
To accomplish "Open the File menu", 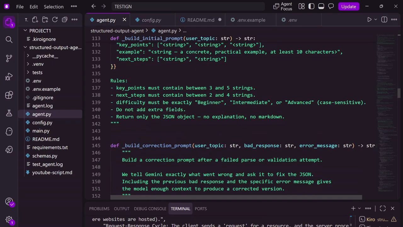I will point(20,6).
